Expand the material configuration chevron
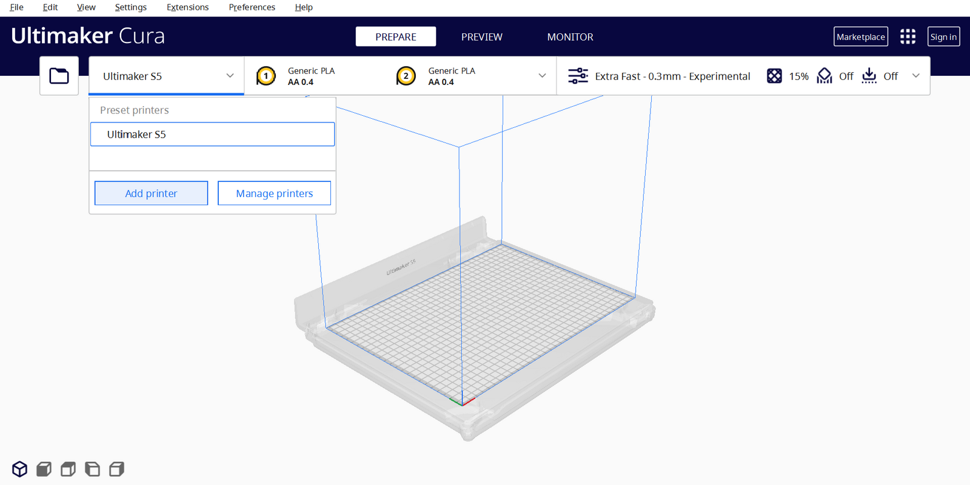970x485 pixels. tap(542, 76)
